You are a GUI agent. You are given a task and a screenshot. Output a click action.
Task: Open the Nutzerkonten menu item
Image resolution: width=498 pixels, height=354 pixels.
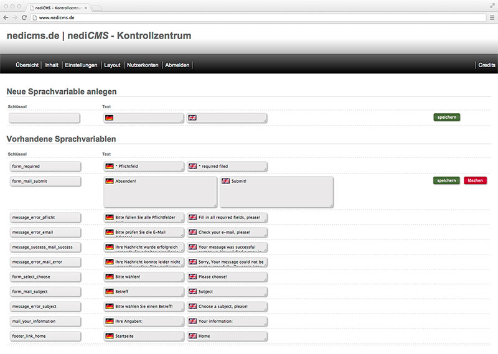143,65
